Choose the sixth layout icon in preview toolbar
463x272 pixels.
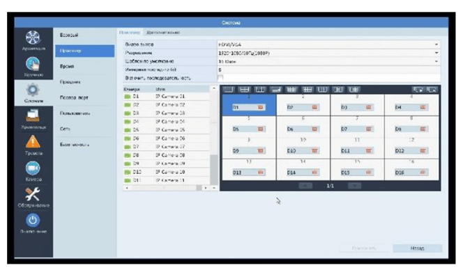click(x=308, y=90)
